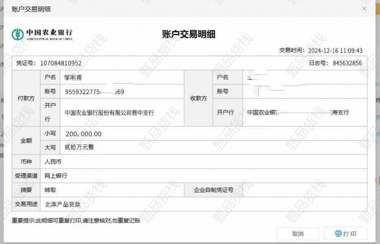Click summary value 转取

coord(50,190)
